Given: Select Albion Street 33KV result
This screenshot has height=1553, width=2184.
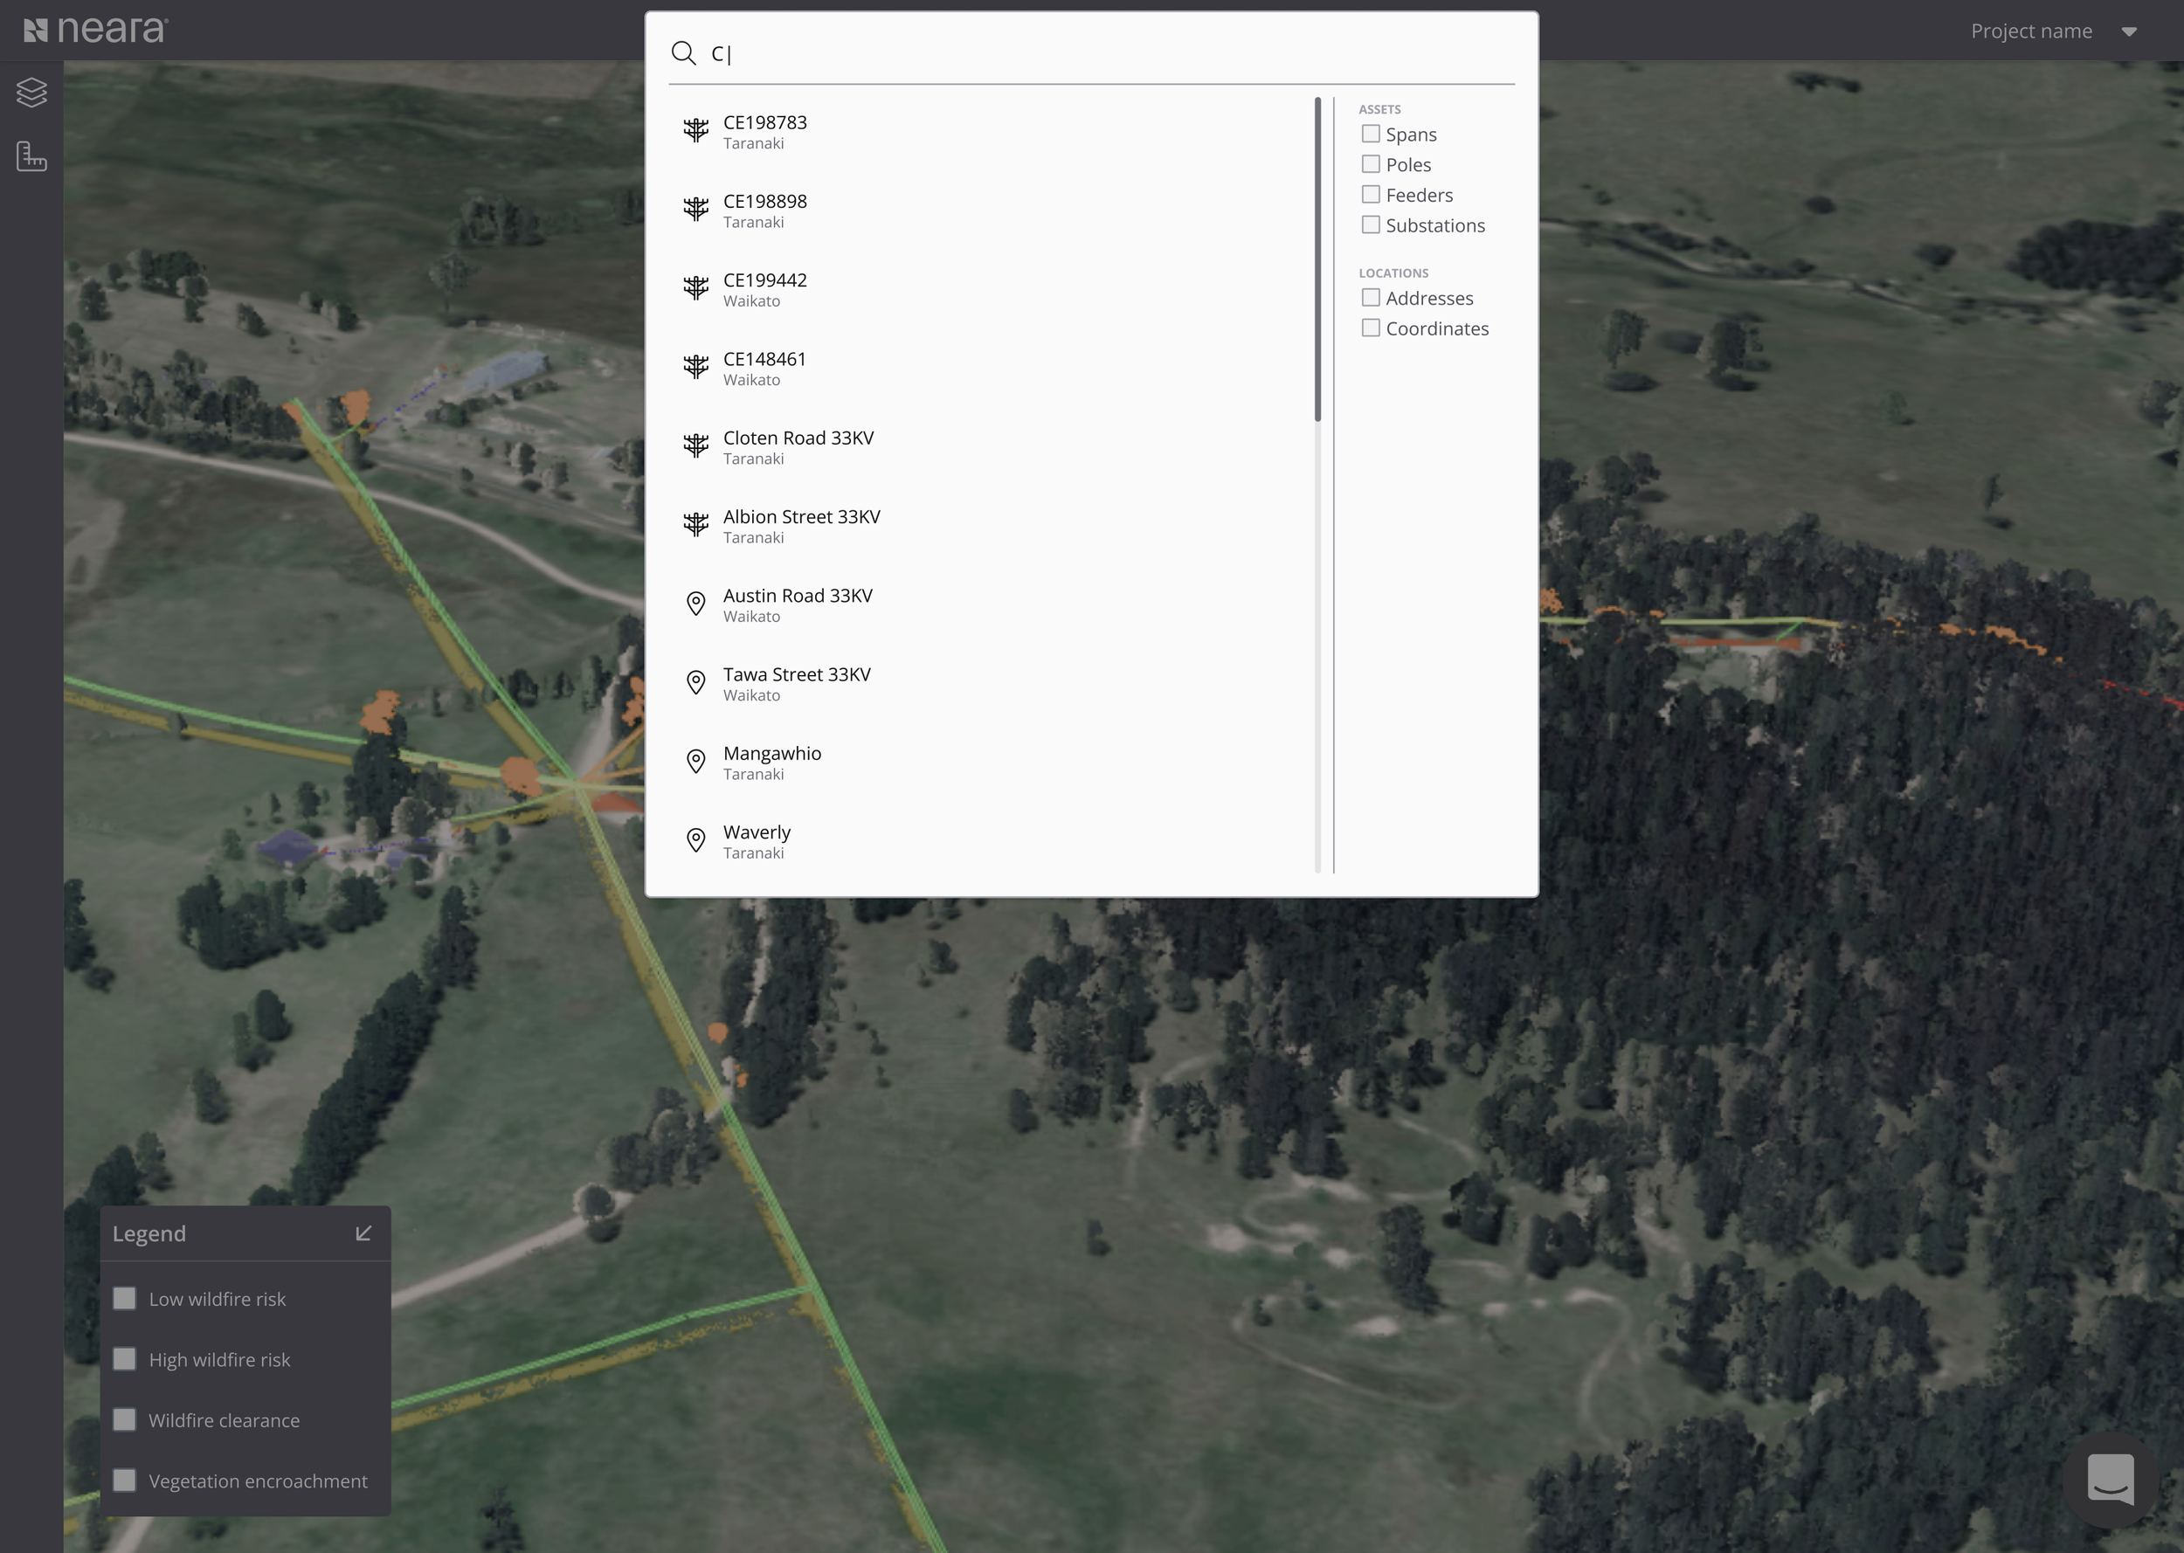Looking at the screenshot, I should (801, 525).
